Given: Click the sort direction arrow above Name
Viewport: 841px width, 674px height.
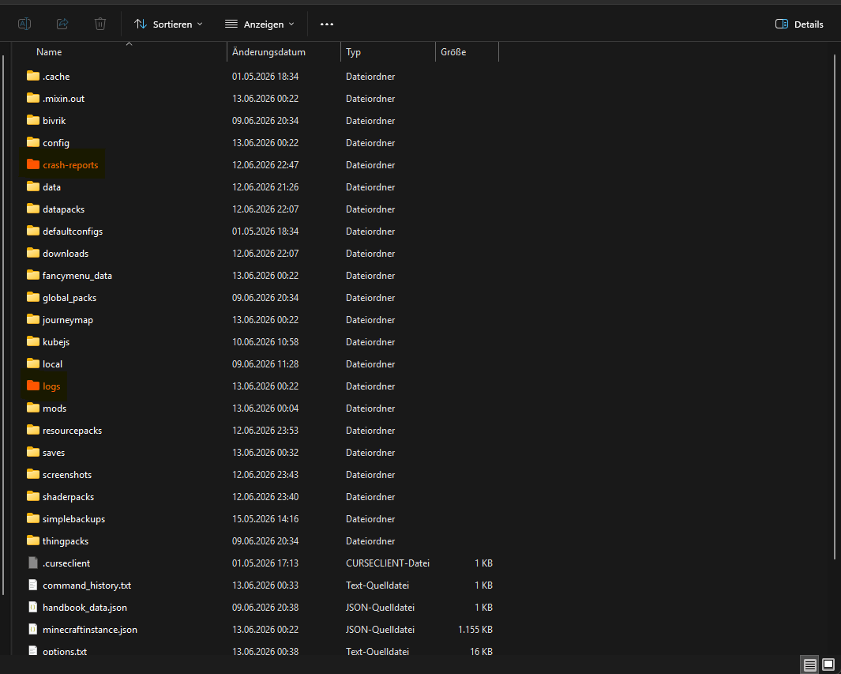Looking at the screenshot, I should (x=129, y=44).
